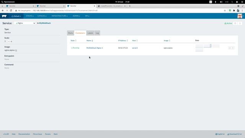Screen dimensions: 245x138
Task: Open the Help footer link
Action: 14,134
